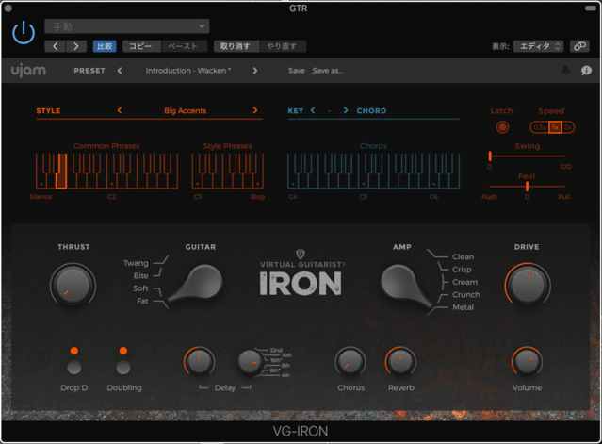Image resolution: width=602 pixels, height=444 pixels.
Task: Click the THRUST knob
Action: (73, 285)
